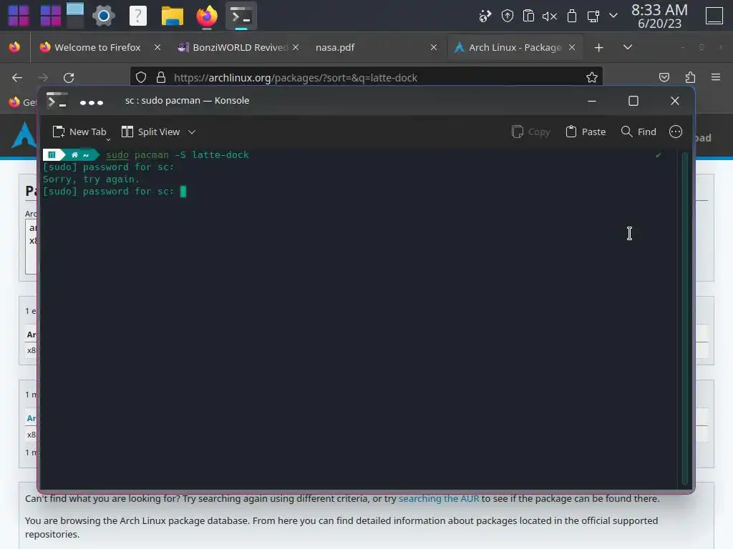Open the desktop monitor icon in the panel
This screenshot has height=549, width=733.
74,14
